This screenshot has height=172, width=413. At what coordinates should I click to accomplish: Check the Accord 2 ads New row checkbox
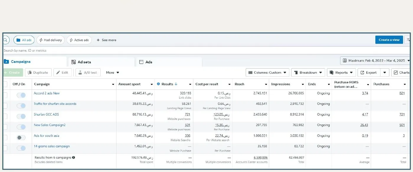pyautogui.click(x=5, y=95)
